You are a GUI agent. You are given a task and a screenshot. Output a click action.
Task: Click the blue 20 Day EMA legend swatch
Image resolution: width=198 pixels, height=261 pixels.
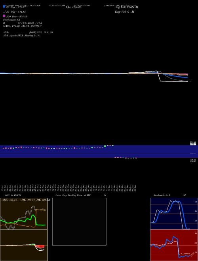click(x=4, y=7)
